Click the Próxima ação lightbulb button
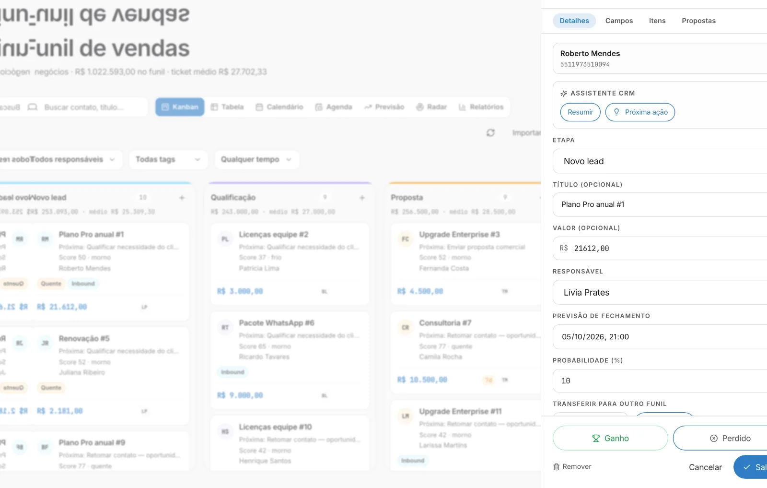 pos(640,112)
